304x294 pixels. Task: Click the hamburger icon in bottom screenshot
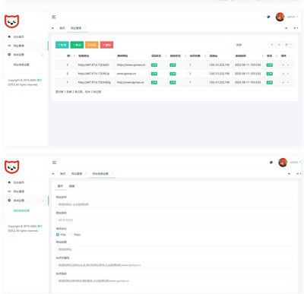coord(54,163)
